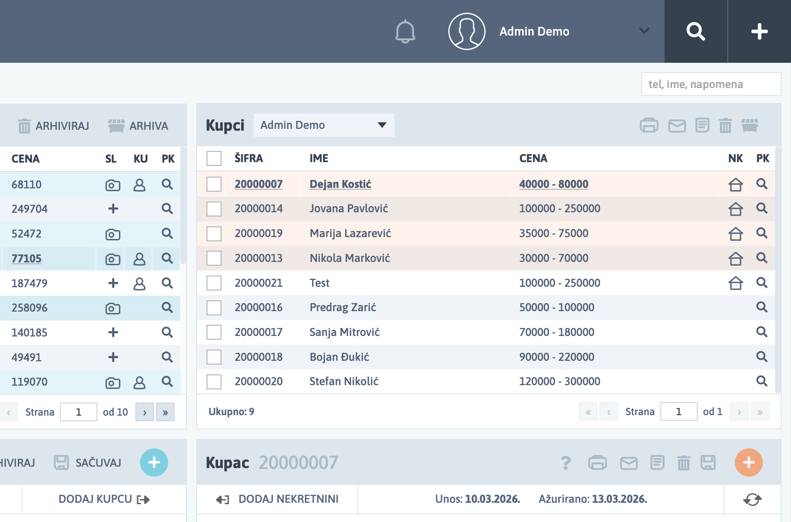791x522 pixels.
Task: Click the person icon in the 68110 row
Action: [140, 185]
